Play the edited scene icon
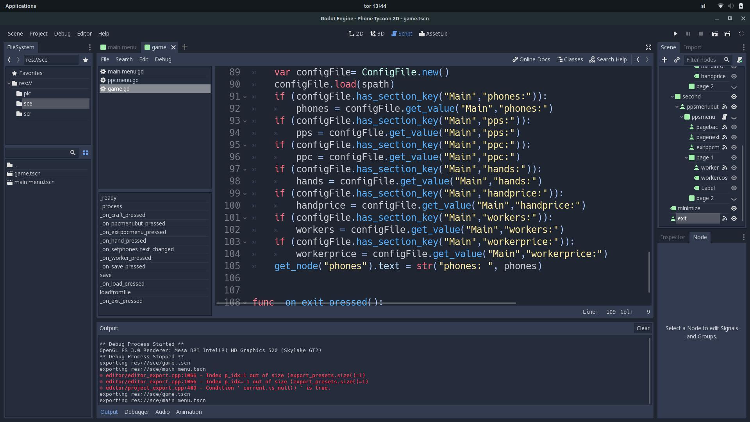The height and width of the screenshot is (422, 750). tap(714, 34)
